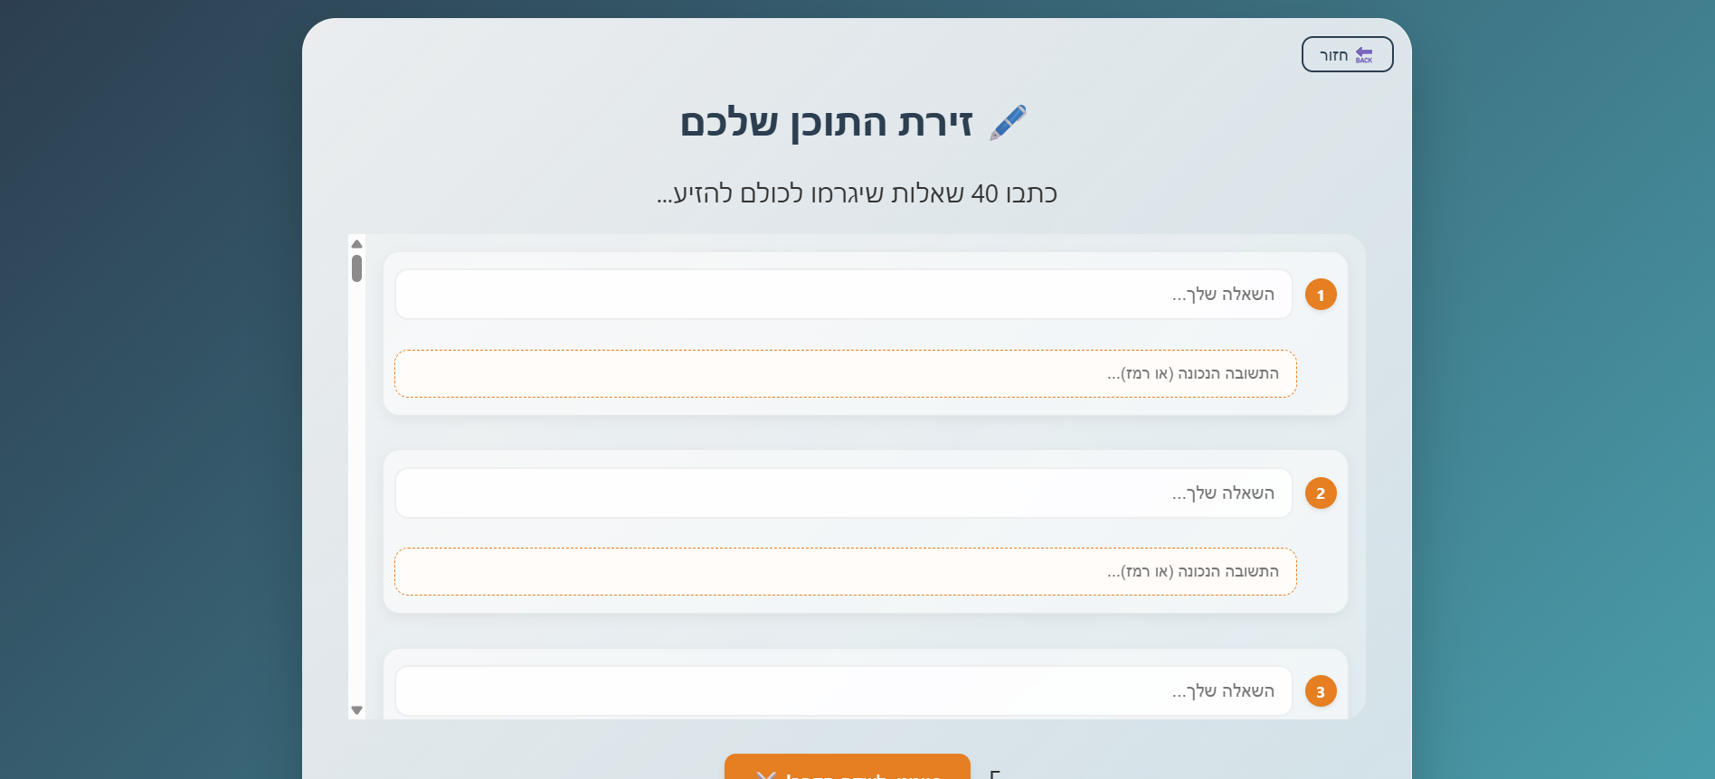Click the subtitle about writing 40 questions
1715x779 pixels.
856,193
